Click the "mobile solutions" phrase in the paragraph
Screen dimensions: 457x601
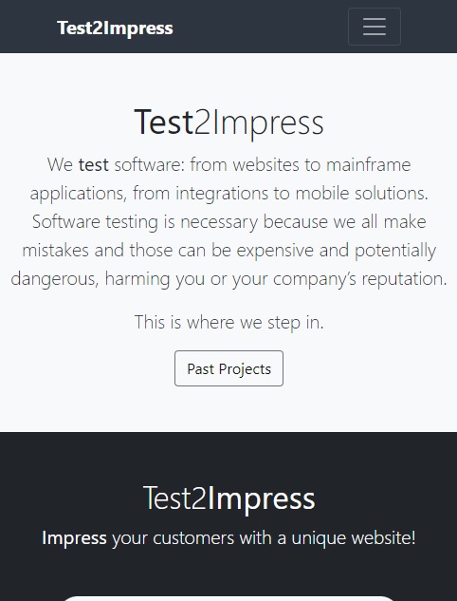point(361,193)
